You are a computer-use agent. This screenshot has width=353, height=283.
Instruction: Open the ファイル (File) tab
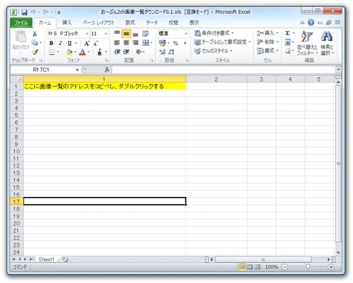pyautogui.click(x=21, y=22)
